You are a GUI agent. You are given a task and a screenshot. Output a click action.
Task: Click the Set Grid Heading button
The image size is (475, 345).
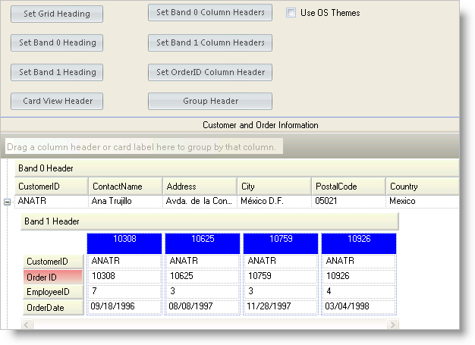[x=57, y=14]
